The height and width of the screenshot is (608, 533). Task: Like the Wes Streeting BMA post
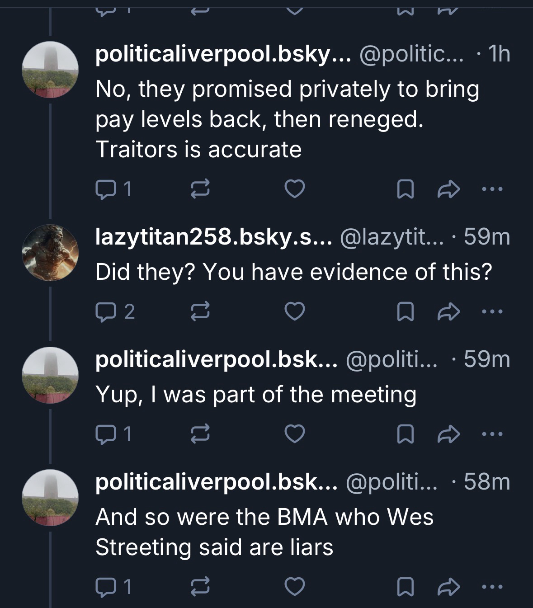coord(295,587)
